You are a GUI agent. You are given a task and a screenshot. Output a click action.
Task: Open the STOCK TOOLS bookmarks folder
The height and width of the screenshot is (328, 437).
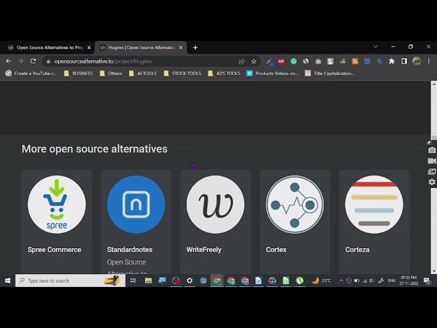coord(182,73)
